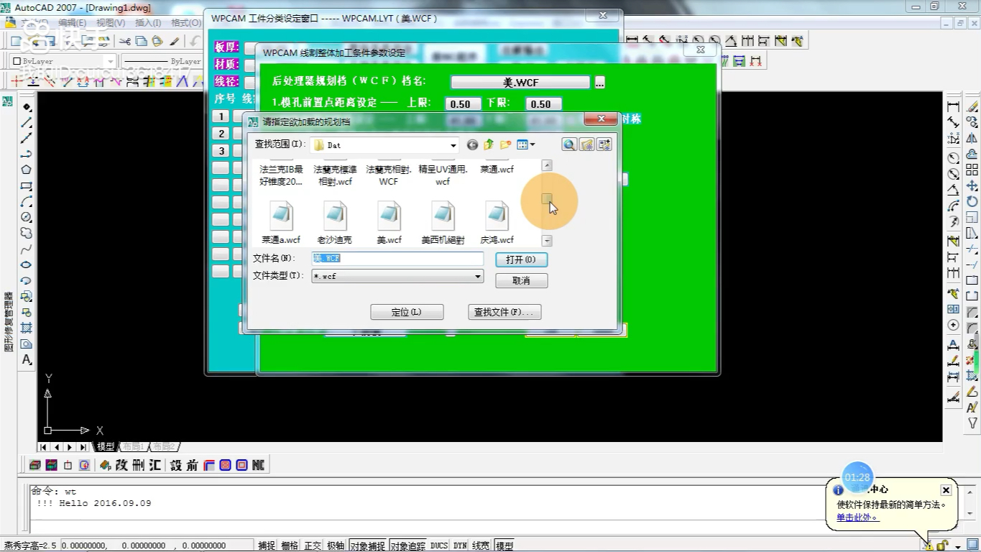Open the 格式(O) menu

click(186, 23)
